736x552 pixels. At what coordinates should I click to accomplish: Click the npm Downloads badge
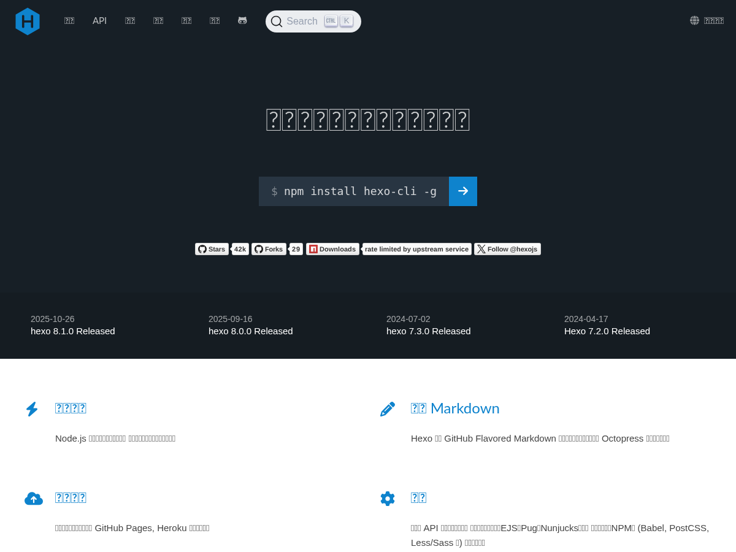pos(332,249)
